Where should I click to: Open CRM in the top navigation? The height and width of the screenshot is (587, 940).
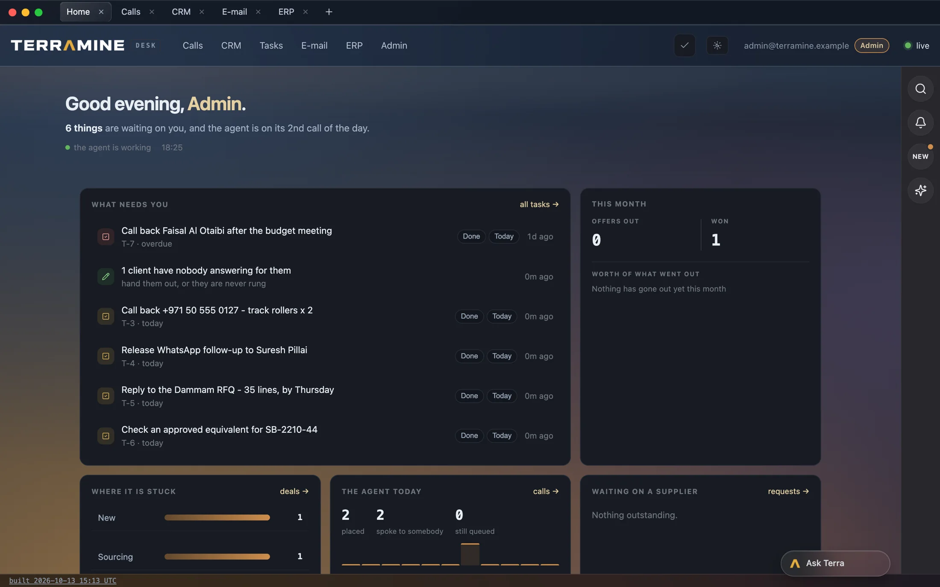231,45
